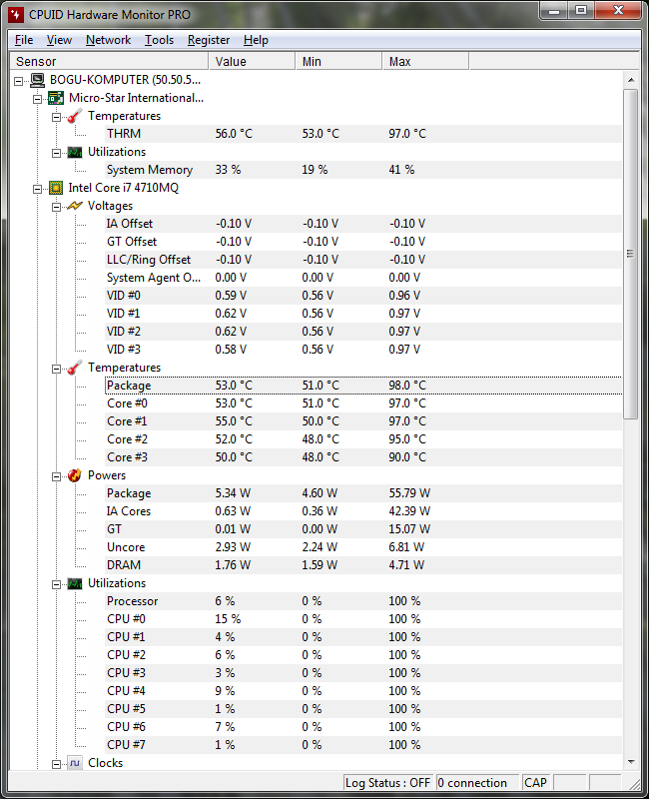Viewport: 649px width, 799px height.
Task: Click the Log Status : OFF panel
Action: point(388,783)
